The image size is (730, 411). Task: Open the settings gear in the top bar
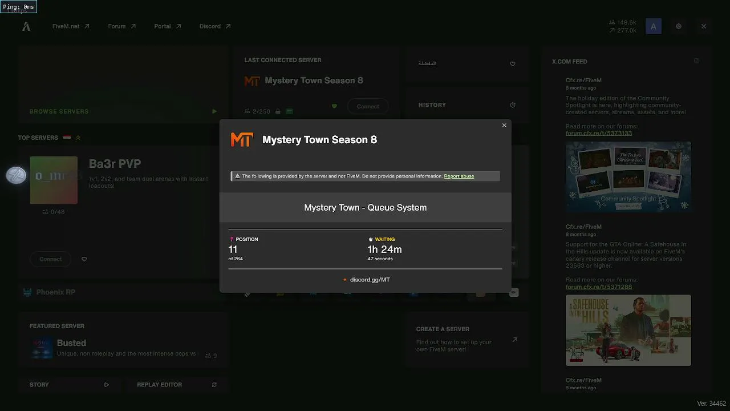coord(679,26)
